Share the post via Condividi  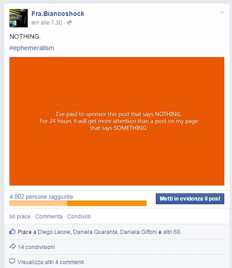coord(79,216)
